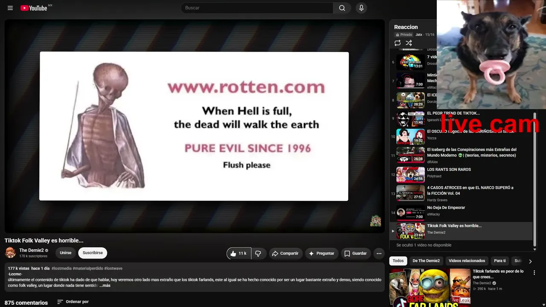Click the 875 comentarios heading

[x=26, y=303]
